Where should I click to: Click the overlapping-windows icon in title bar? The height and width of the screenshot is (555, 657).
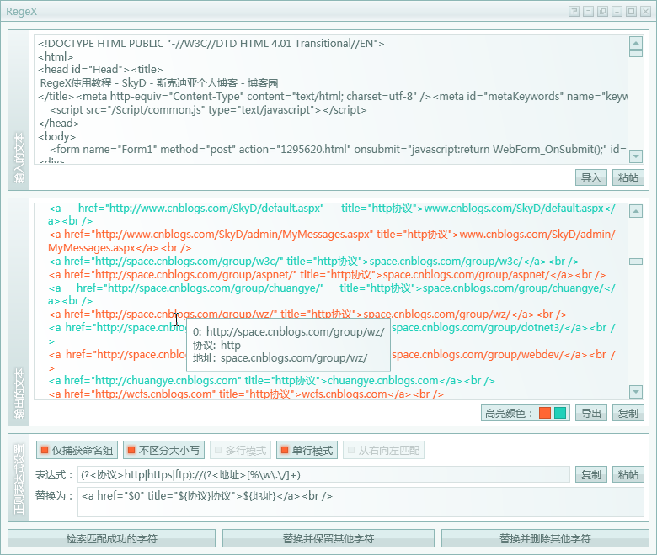[602, 11]
